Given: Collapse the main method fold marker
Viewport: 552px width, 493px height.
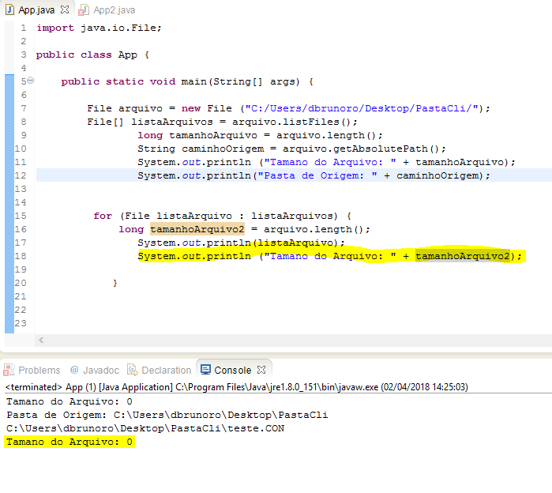Looking at the screenshot, I should click(31, 81).
